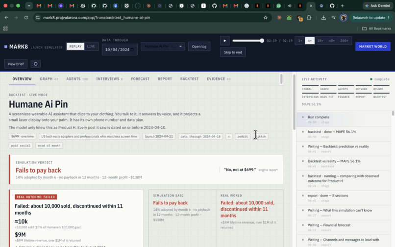Screen dimensions: 395x247
Task: Click Ask Gemini button
Action: [377, 5]
